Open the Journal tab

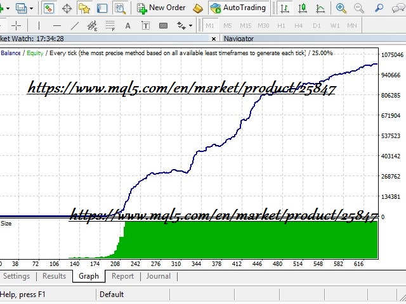158,276
